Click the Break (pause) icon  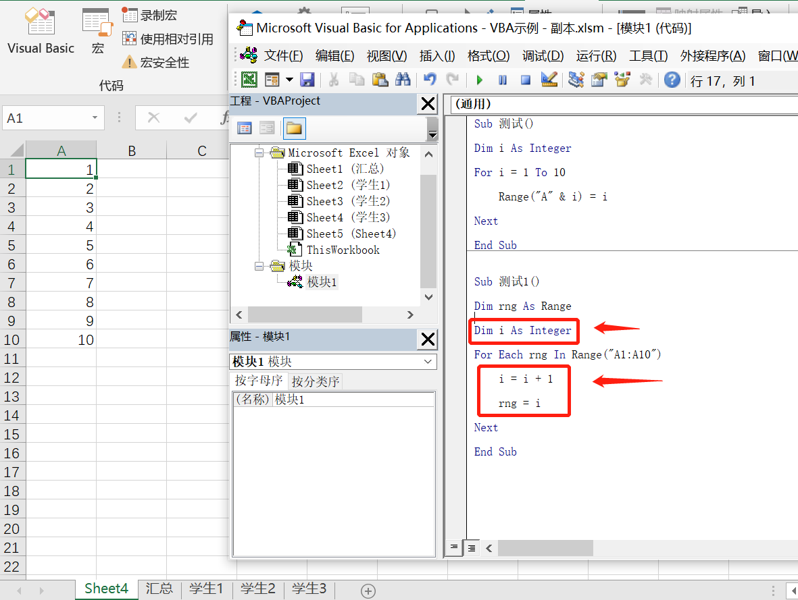pyautogui.click(x=503, y=80)
